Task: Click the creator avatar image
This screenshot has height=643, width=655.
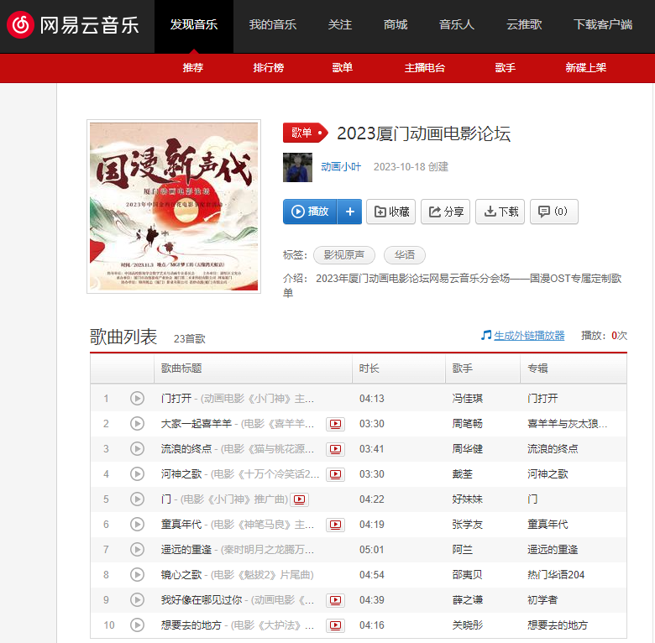Action: [297, 167]
